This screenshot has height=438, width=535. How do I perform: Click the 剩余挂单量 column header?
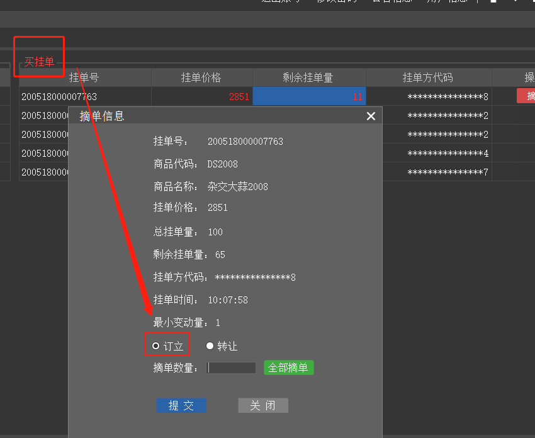308,78
